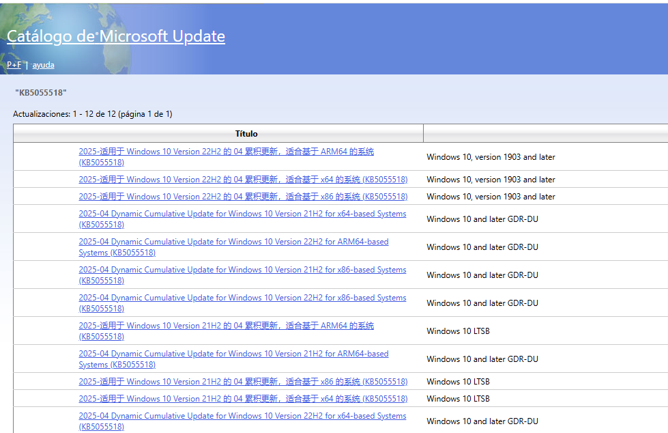668x433 pixels.
Task: Open the Catálogo de Microsoft Update home link
Action: tap(116, 37)
